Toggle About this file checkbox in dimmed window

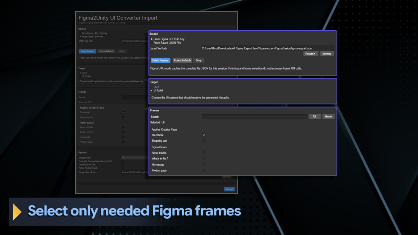coord(123,127)
